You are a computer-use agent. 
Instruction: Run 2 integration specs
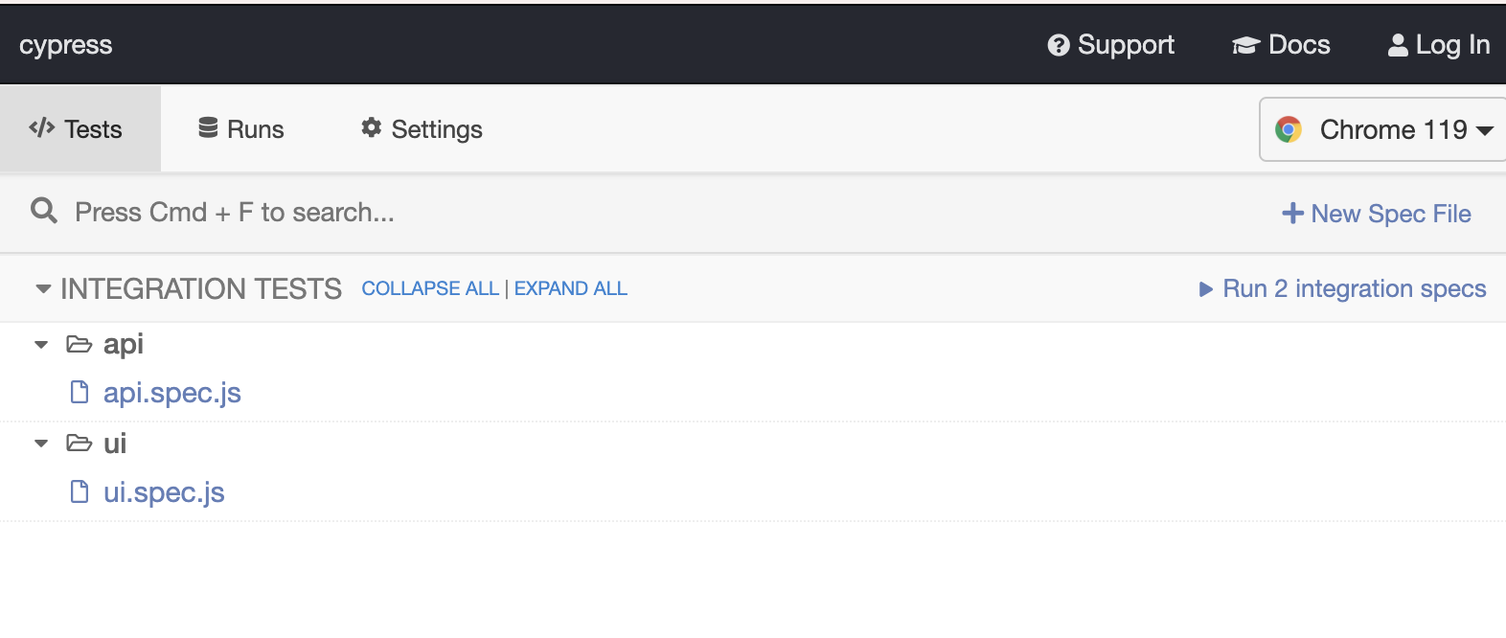coord(1342,288)
